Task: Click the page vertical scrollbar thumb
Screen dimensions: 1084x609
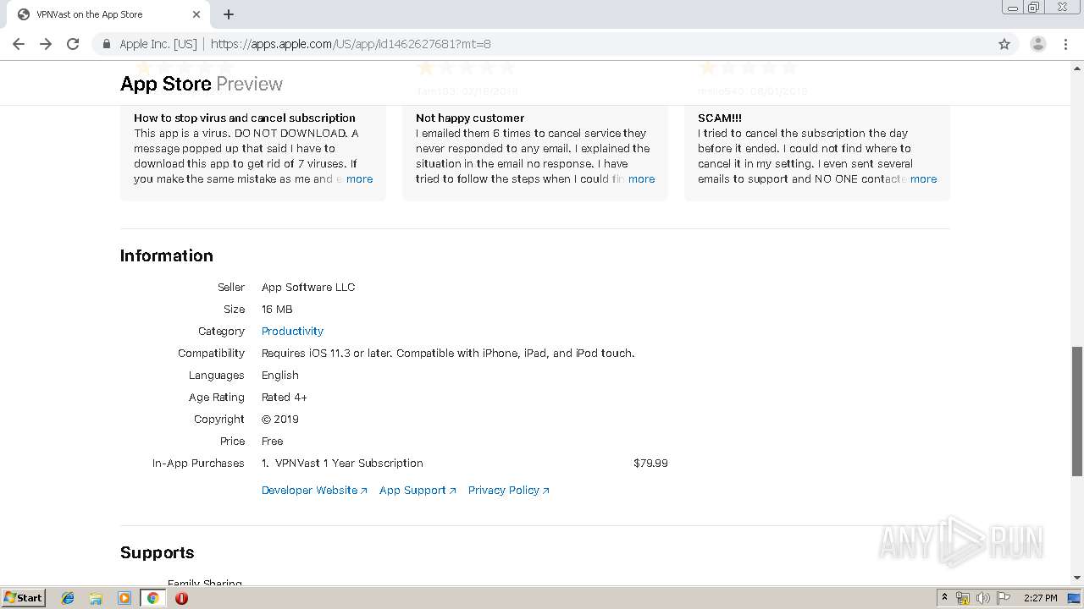Action: pyautogui.click(x=1077, y=411)
